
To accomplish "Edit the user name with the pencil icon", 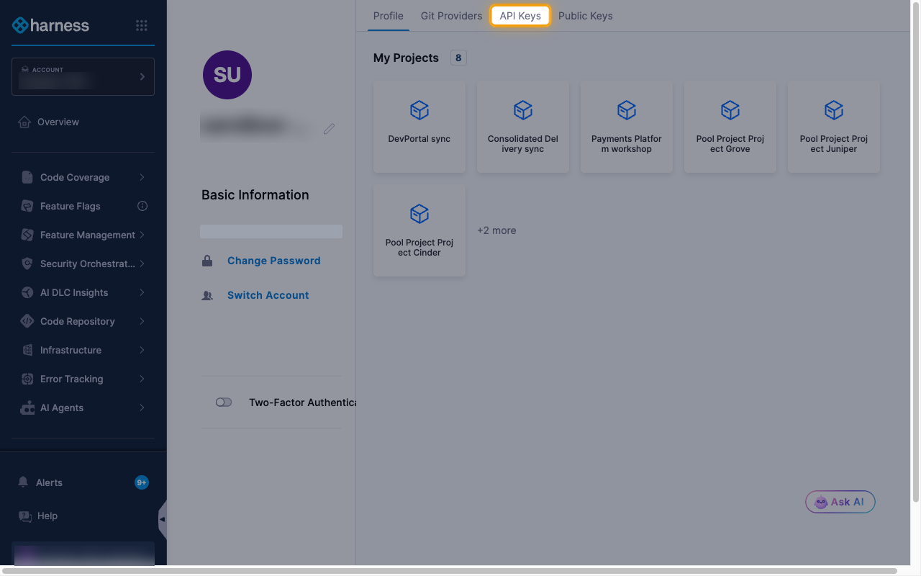I will [329, 129].
